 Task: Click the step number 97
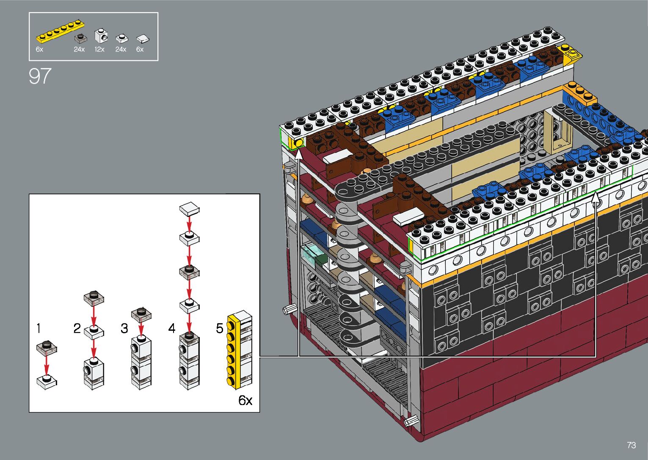tap(40, 76)
